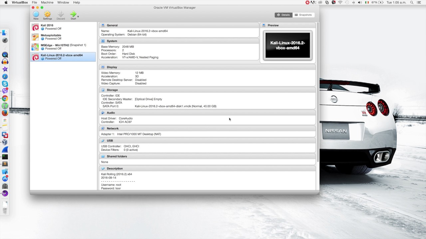The height and width of the screenshot is (239, 426).
Task: Open System settings via its header label
Action: (112, 41)
